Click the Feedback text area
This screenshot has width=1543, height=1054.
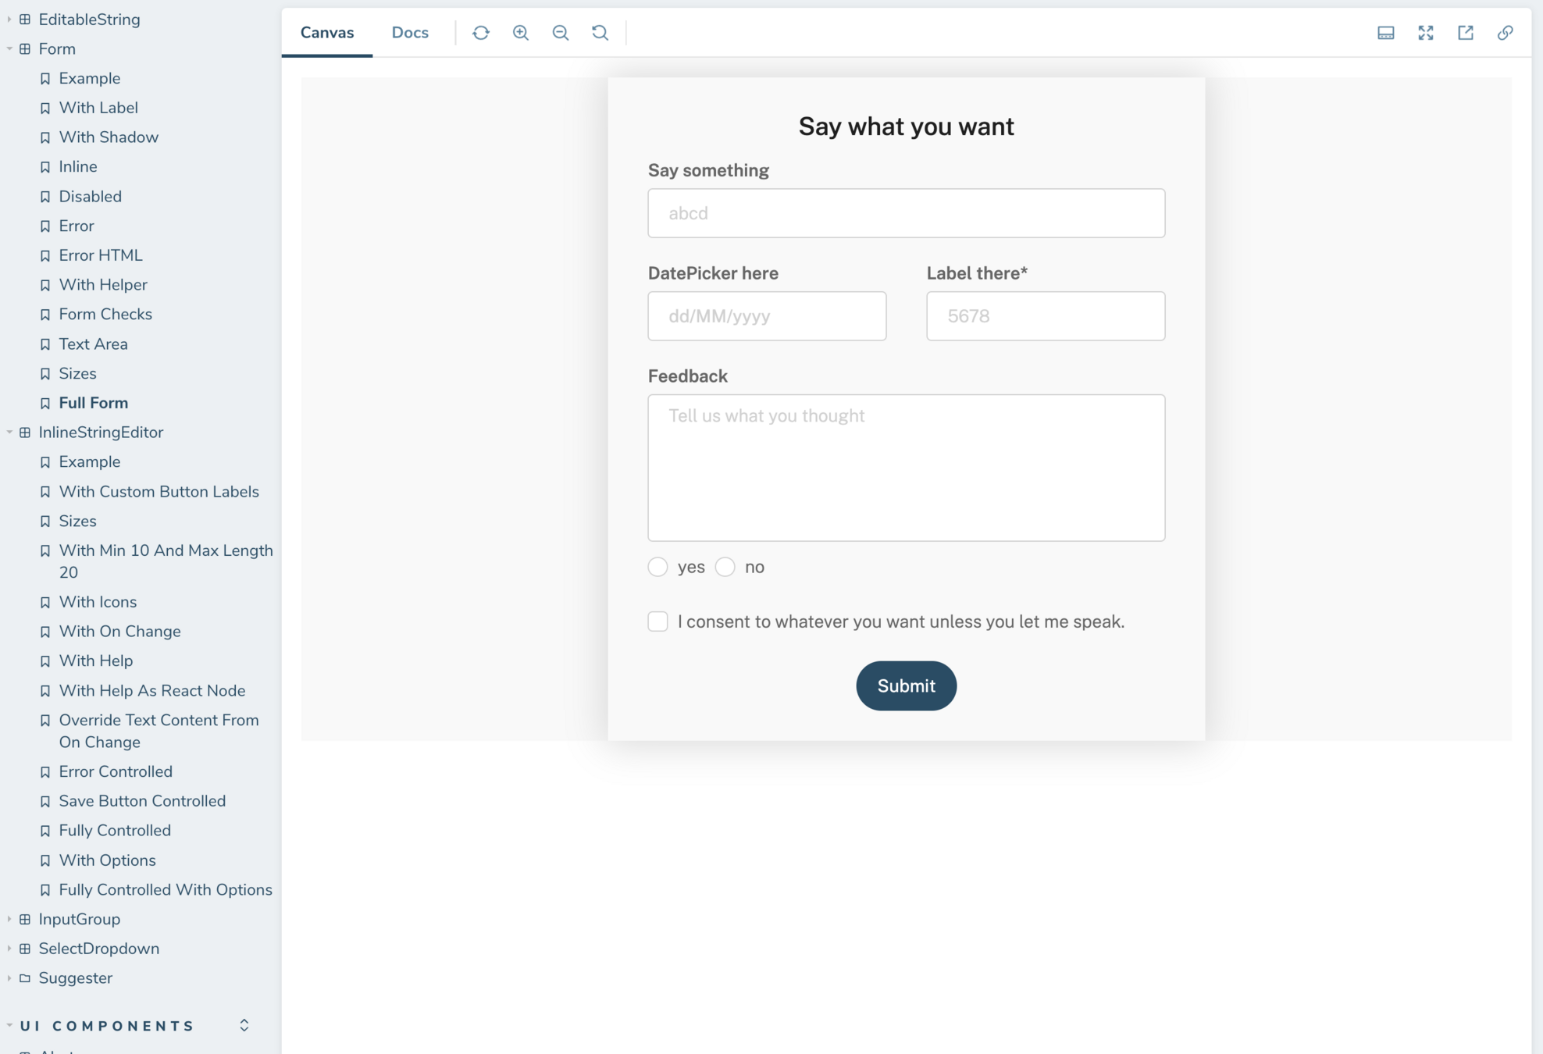tap(906, 468)
